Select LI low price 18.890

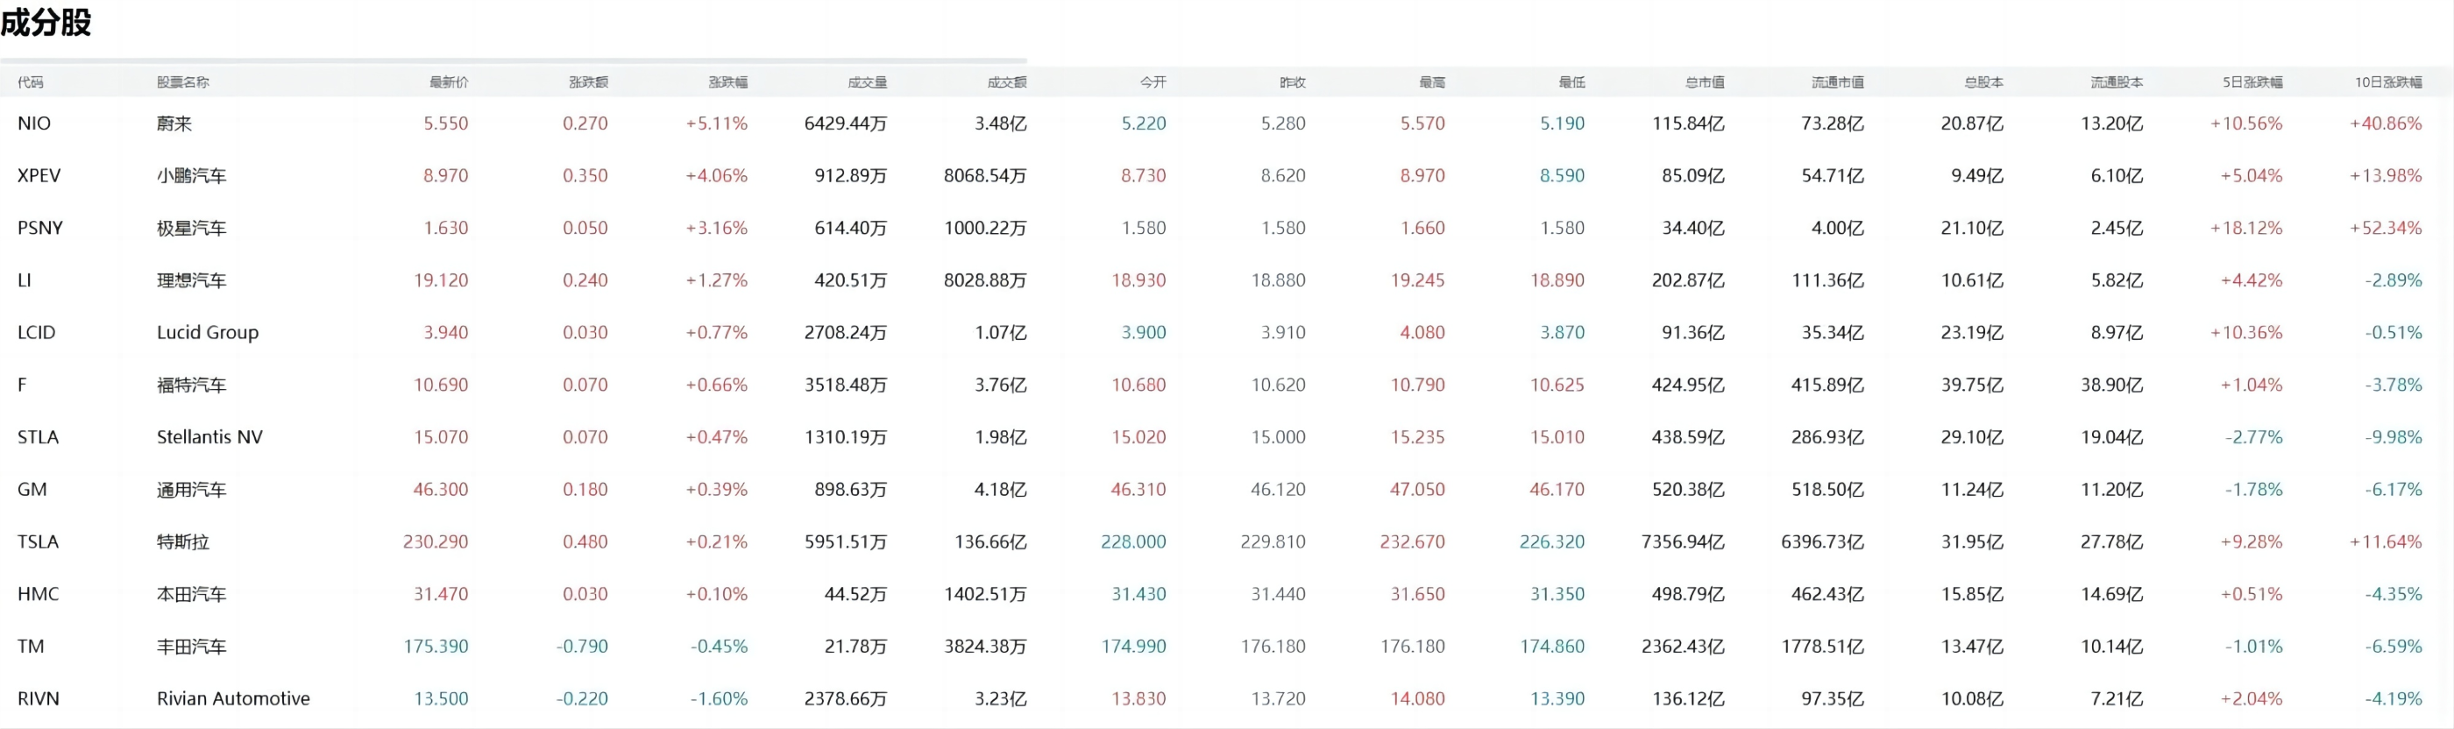(x=1557, y=281)
